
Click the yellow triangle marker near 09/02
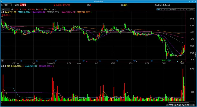tap(181, 61)
